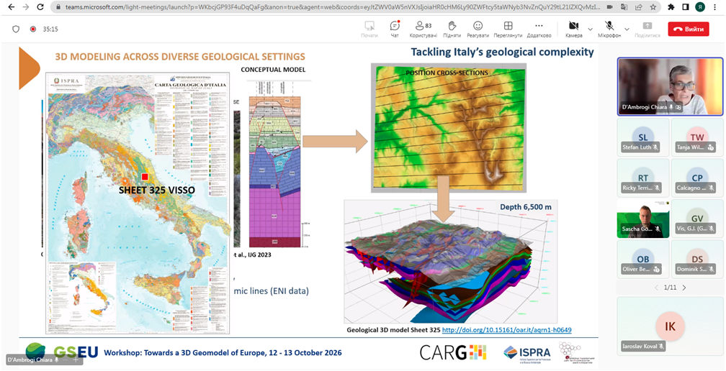Raise hand with Підняти
Image resolution: width=726 pixels, height=371 pixels.
point(452,29)
